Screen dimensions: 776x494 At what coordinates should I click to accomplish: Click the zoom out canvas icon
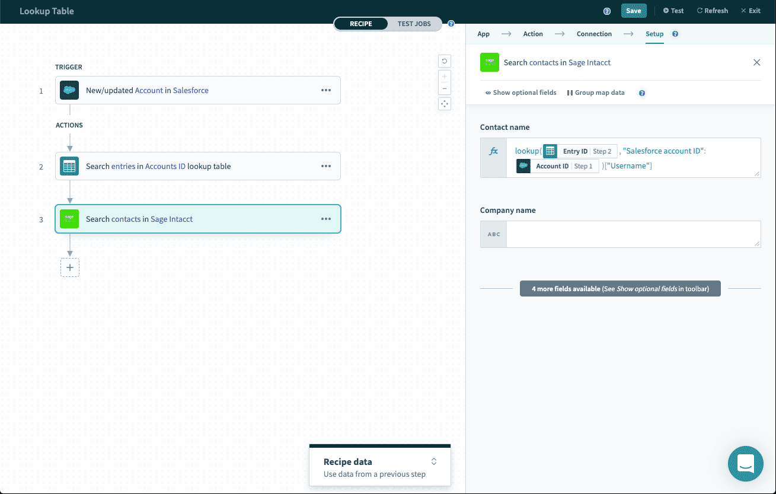[444, 89]
